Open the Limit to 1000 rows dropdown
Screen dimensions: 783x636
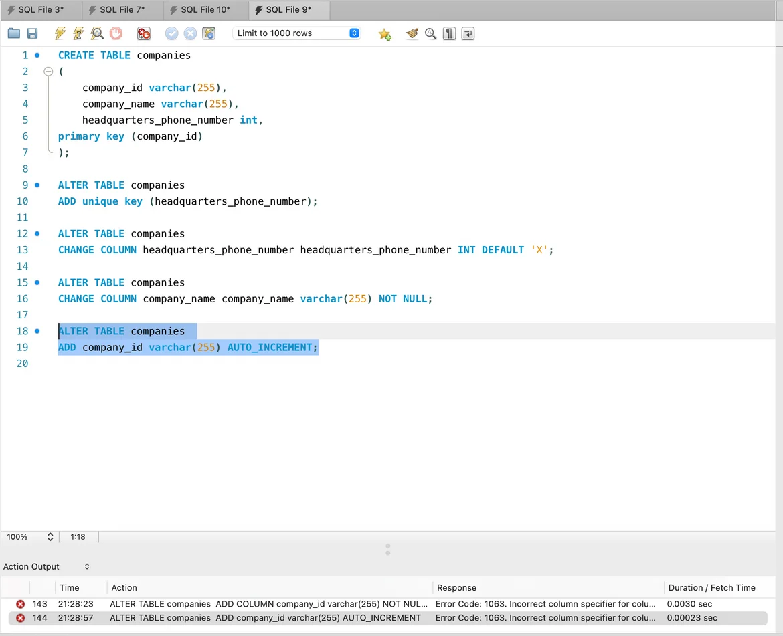[x=296, y=33]
